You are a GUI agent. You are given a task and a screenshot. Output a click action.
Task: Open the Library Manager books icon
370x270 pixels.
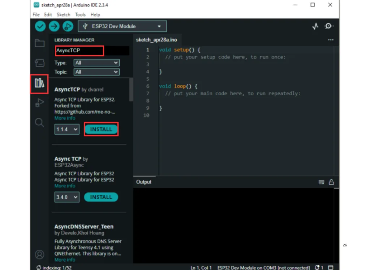[x=39, y=83]
